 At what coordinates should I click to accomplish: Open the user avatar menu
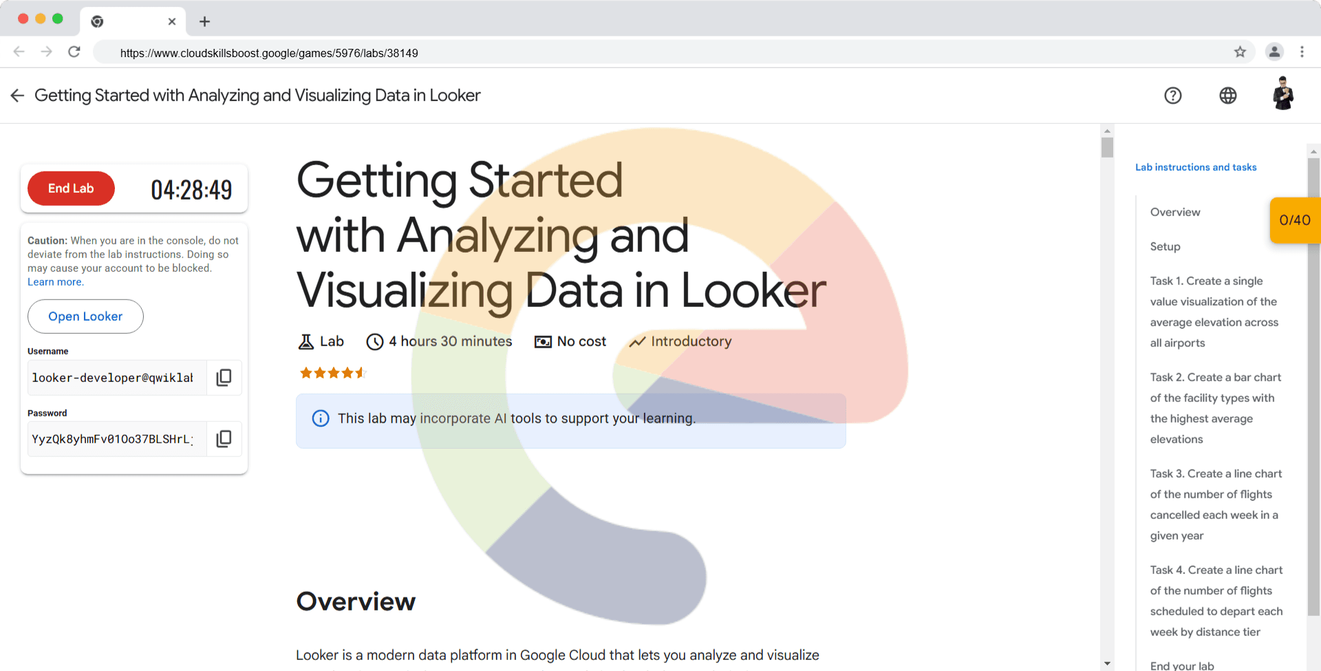click(1283, 94)
